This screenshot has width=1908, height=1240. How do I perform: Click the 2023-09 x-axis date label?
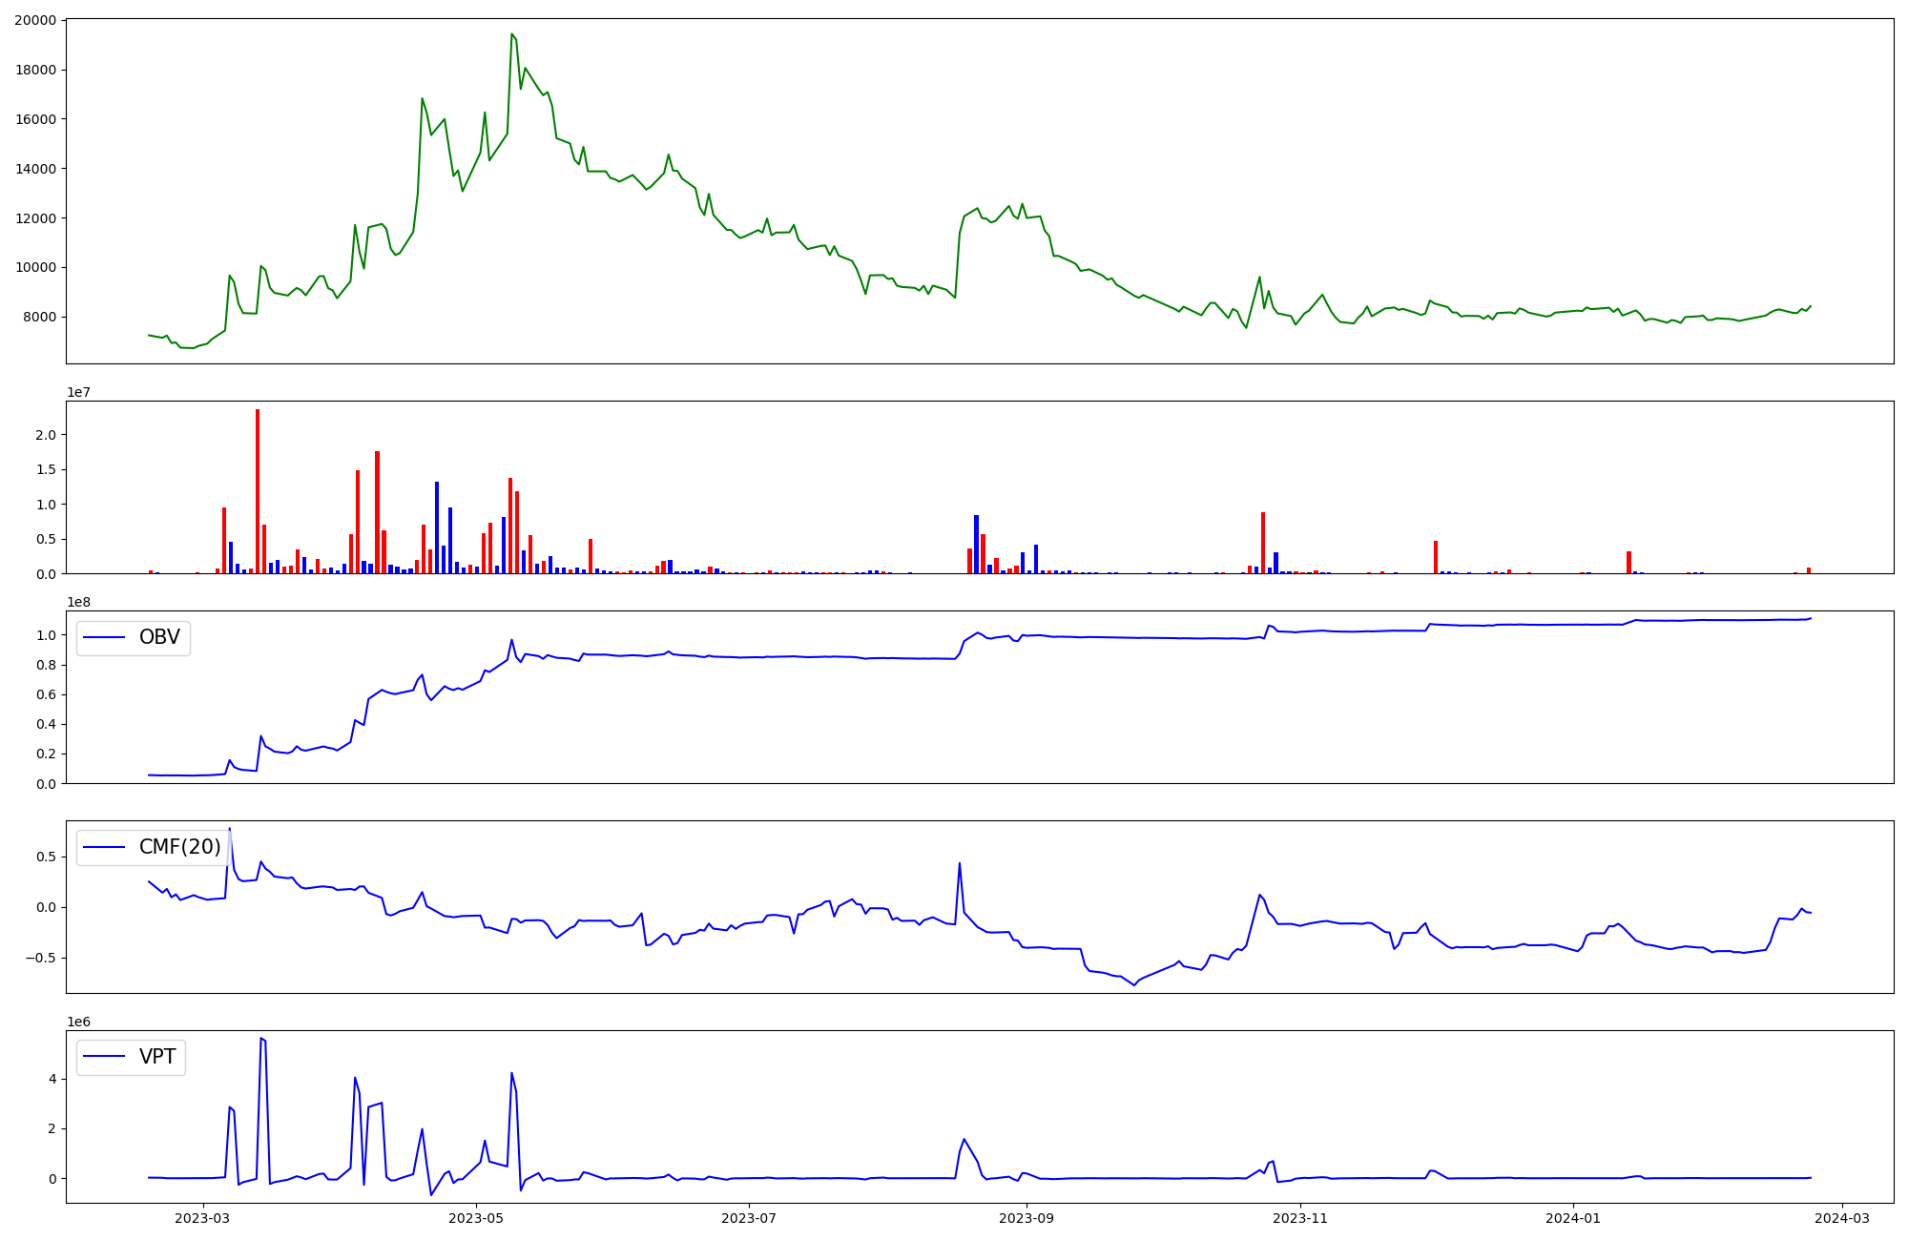(1027, 1218)
